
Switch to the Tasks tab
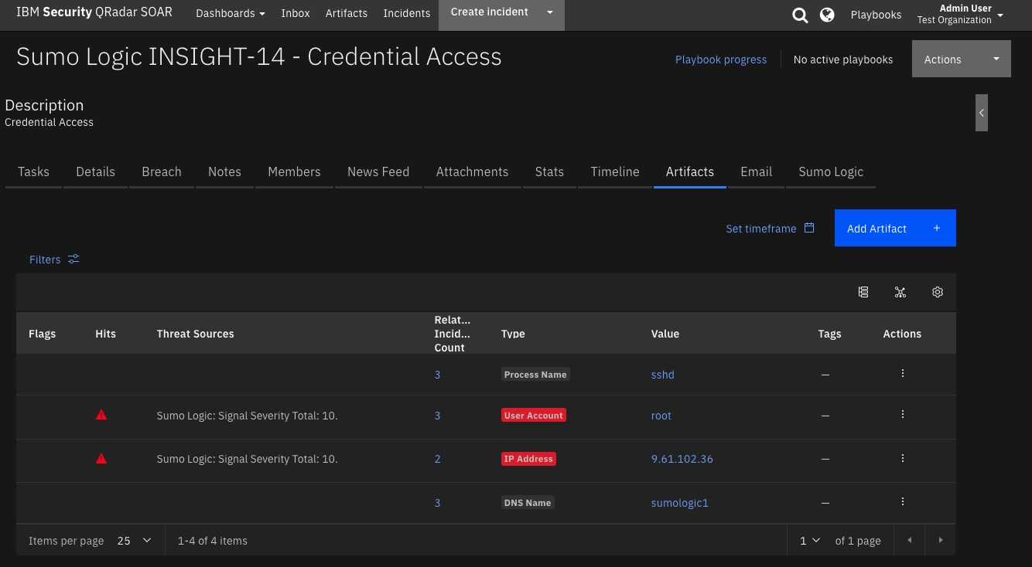33,171
